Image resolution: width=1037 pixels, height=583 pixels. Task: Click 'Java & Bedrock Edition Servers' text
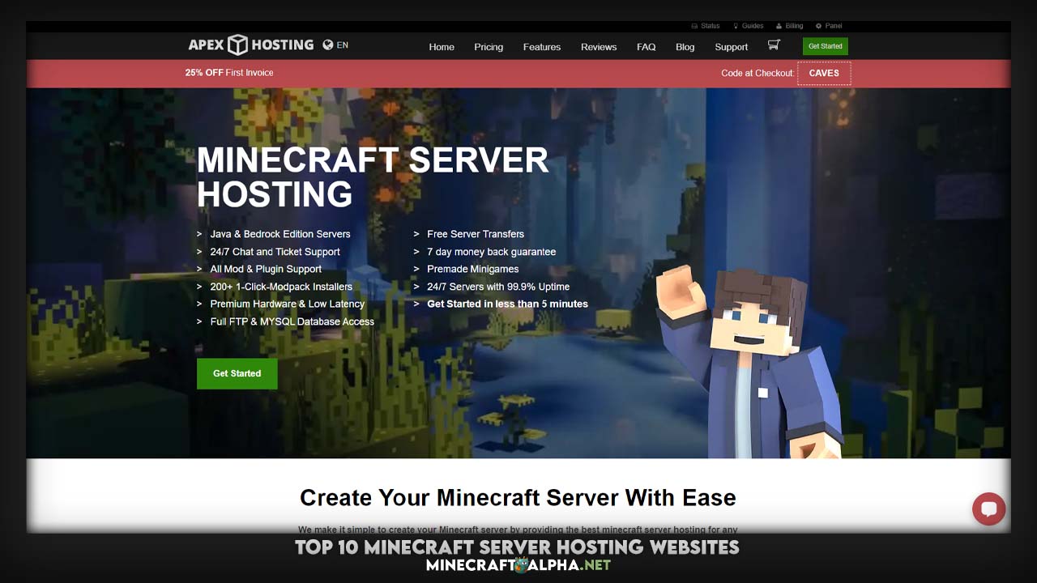coord(280,234)
